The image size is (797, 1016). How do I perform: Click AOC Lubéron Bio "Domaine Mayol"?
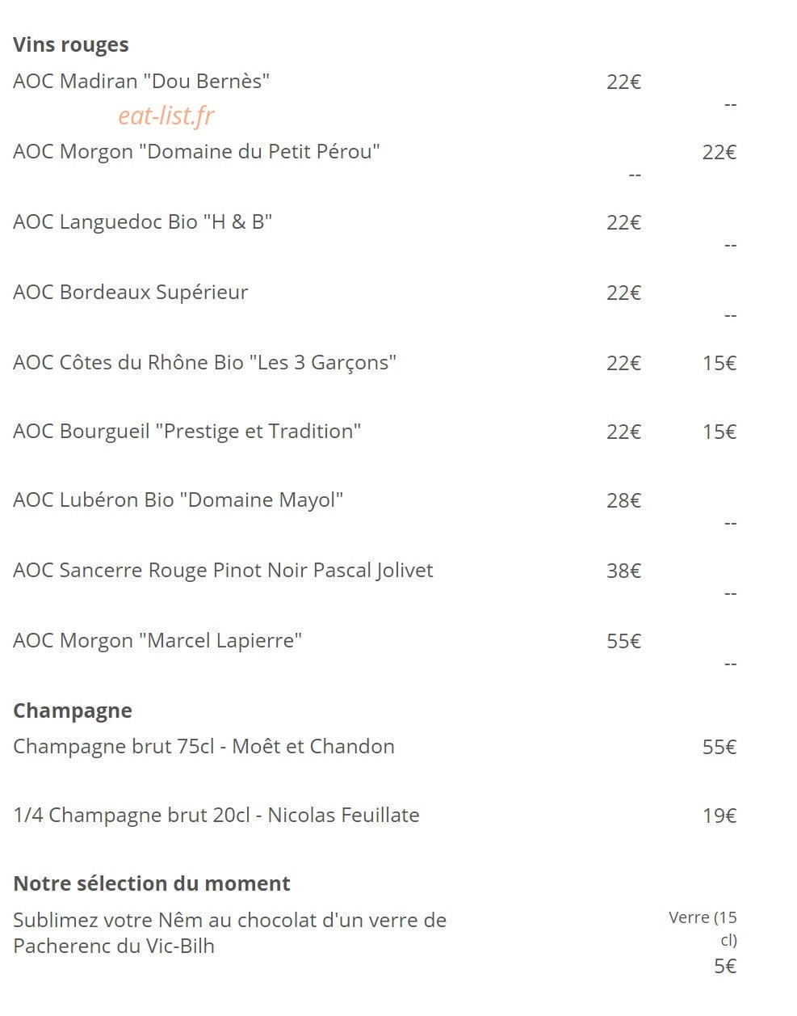click(x=178, y=500)
